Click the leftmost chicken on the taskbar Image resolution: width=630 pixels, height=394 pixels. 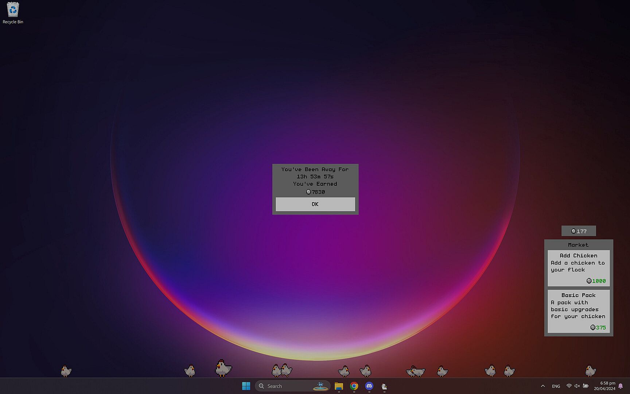[66, 371]
